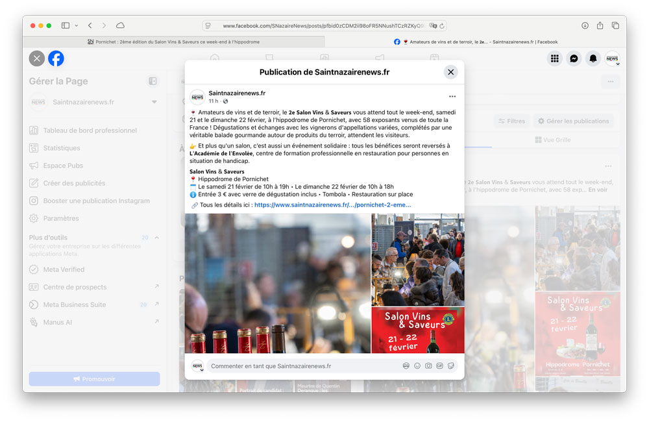The image size is (649, 422).
Task: Open the notifications bell
Action: [x=593, y=58]
